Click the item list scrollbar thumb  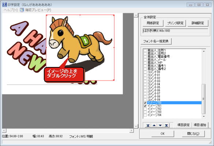[x=204, y=99]
